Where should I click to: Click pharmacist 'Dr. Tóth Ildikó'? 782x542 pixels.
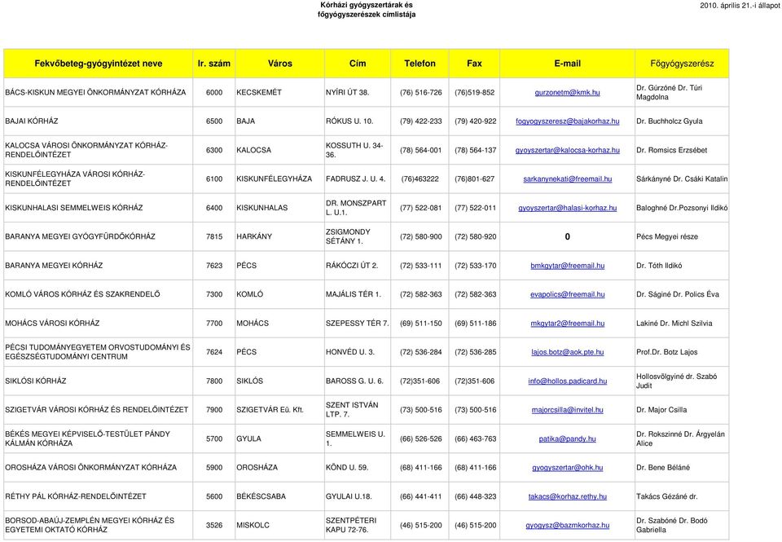pyautogui.click(x=659, y=266)
